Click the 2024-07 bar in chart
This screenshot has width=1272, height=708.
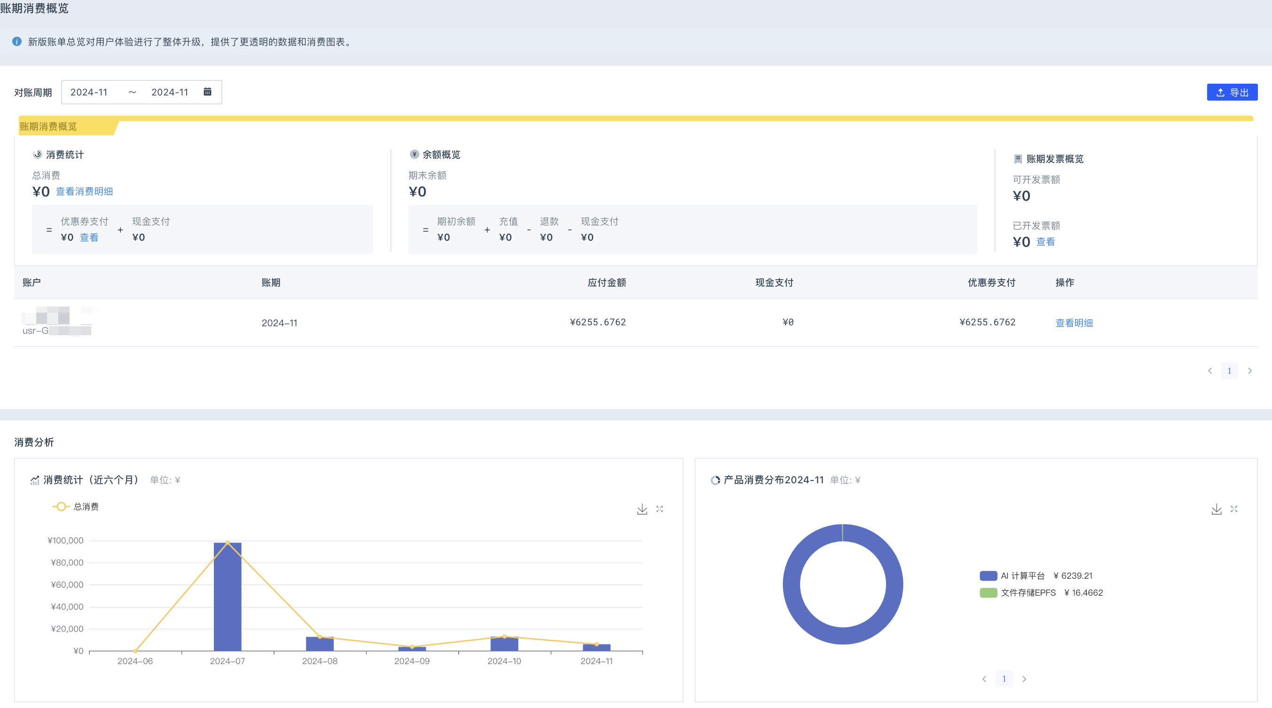point(228,597)
